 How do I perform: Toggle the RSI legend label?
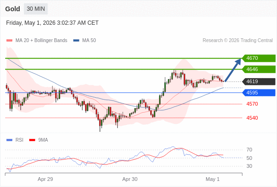19,140
